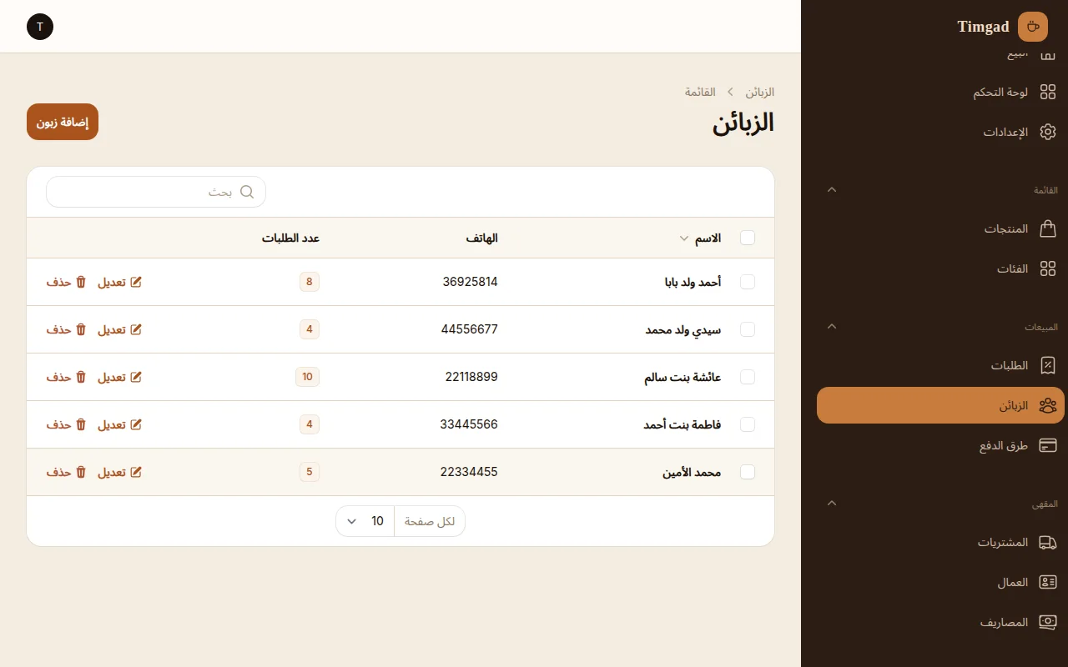Image resolution: width=1068 pixels, height=667 pixels.
Task: Click the الإعدادات gear icon
Action: pos(1048,132)
